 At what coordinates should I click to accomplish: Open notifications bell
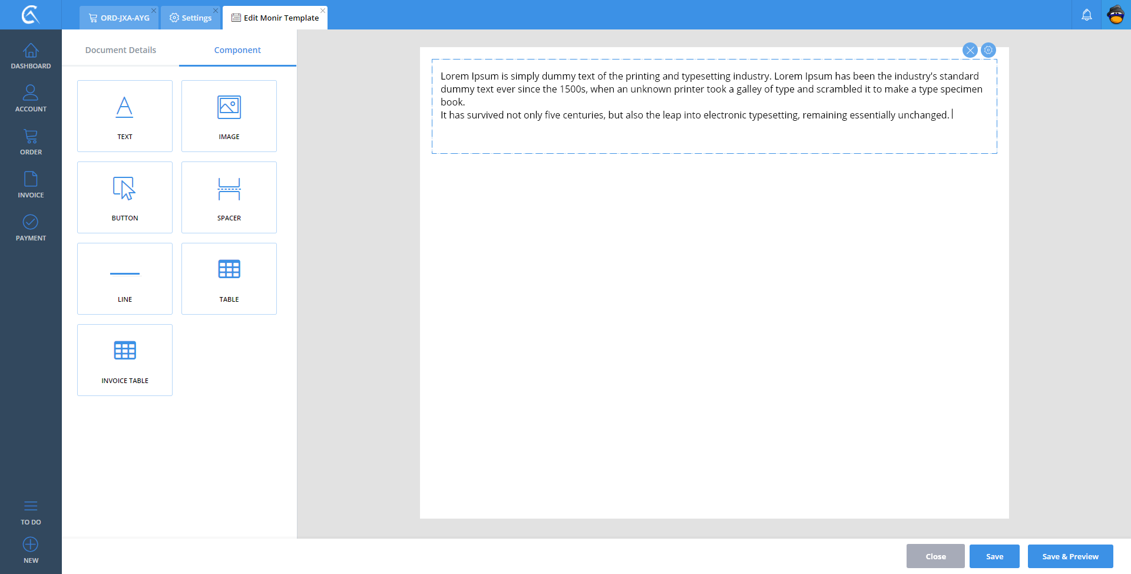(x=1087, y=15)
